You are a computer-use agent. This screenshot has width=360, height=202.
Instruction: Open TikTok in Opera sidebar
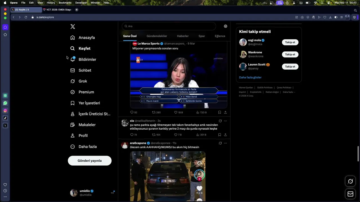coord(5,118)
